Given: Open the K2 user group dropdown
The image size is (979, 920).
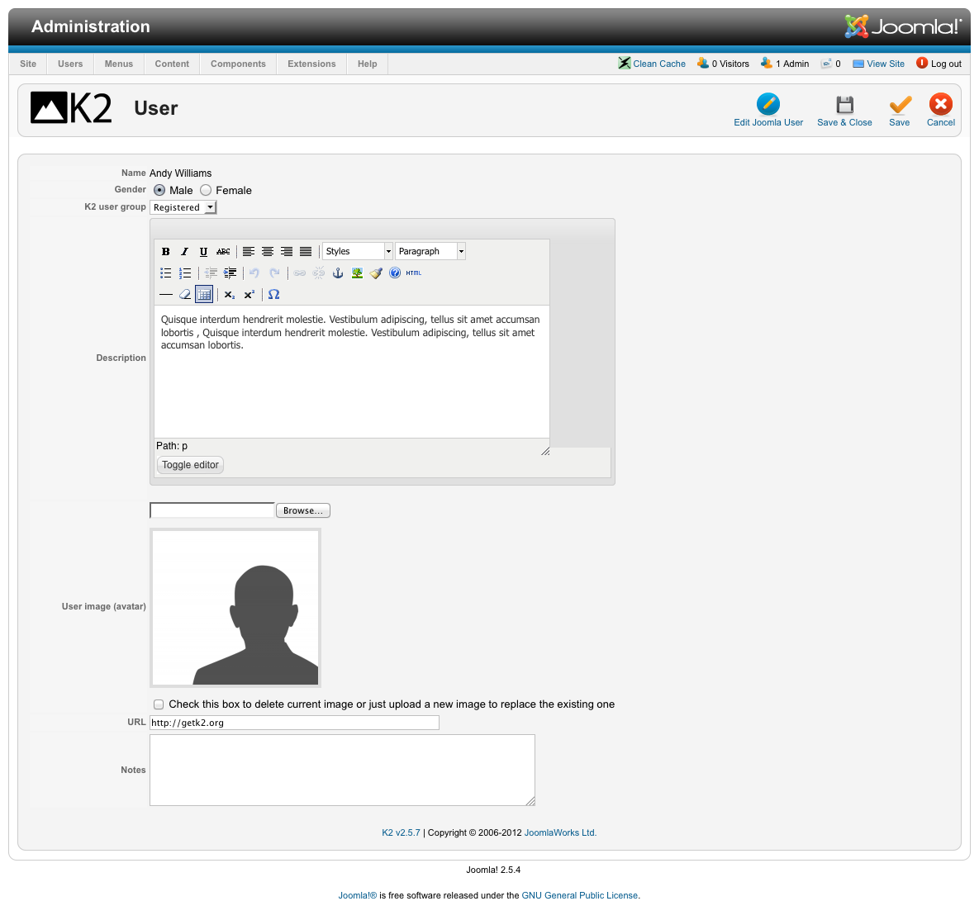Looking at the screenshot, I should click(x=183, y=207).
